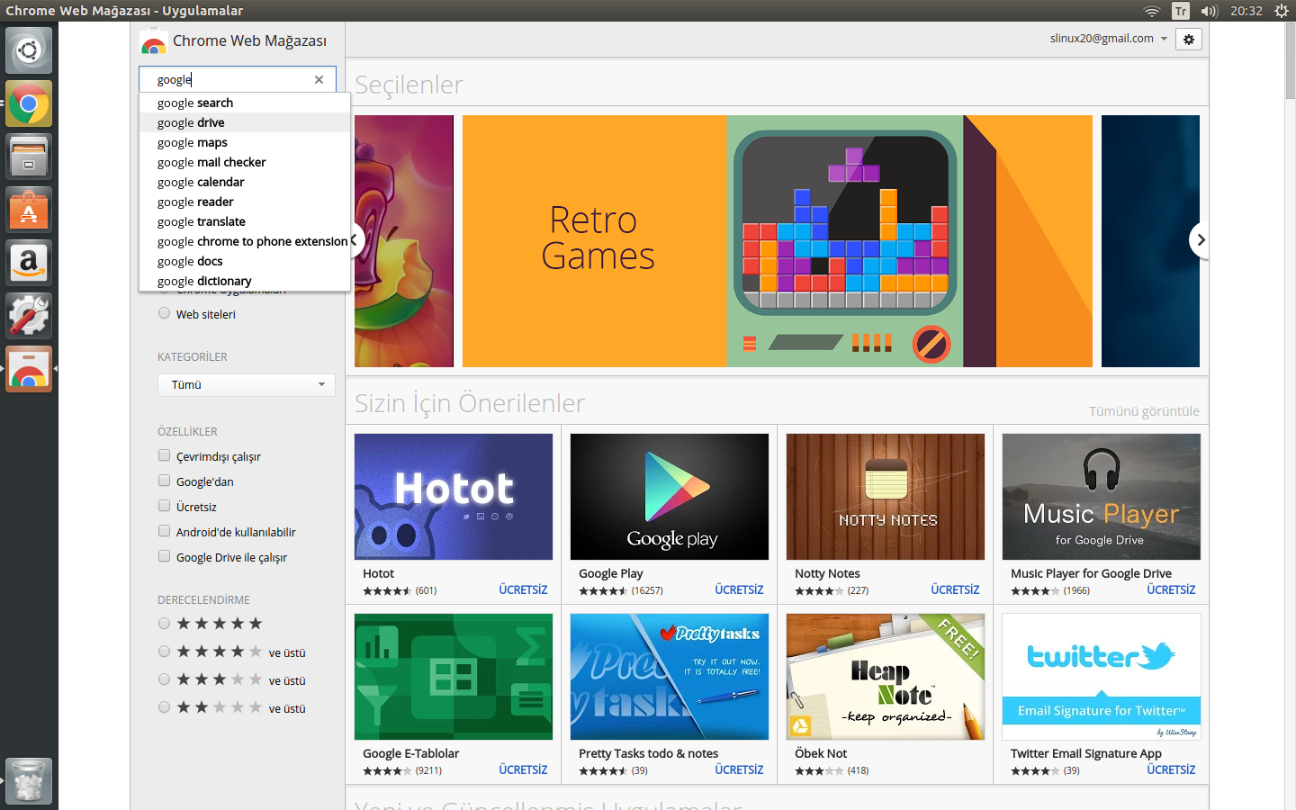Click ÜCRETSİZ button for Google Play
1296x810 pixels.
[739, 589]
